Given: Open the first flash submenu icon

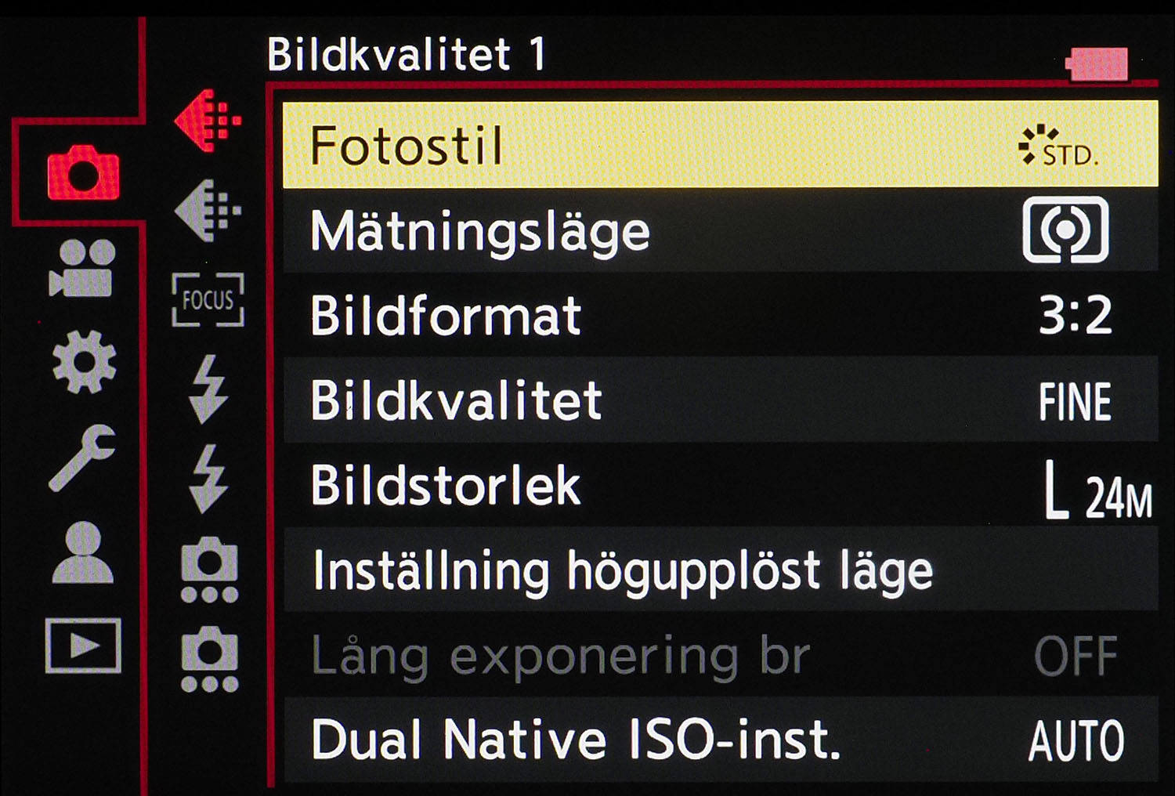Looking at the screenshot, I should (x=208, y=389).
